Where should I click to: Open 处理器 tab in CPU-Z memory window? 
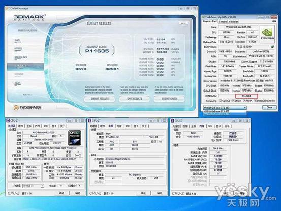point(176,126)
